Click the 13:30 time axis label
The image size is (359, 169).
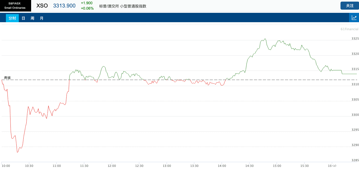tap(194, 166)
